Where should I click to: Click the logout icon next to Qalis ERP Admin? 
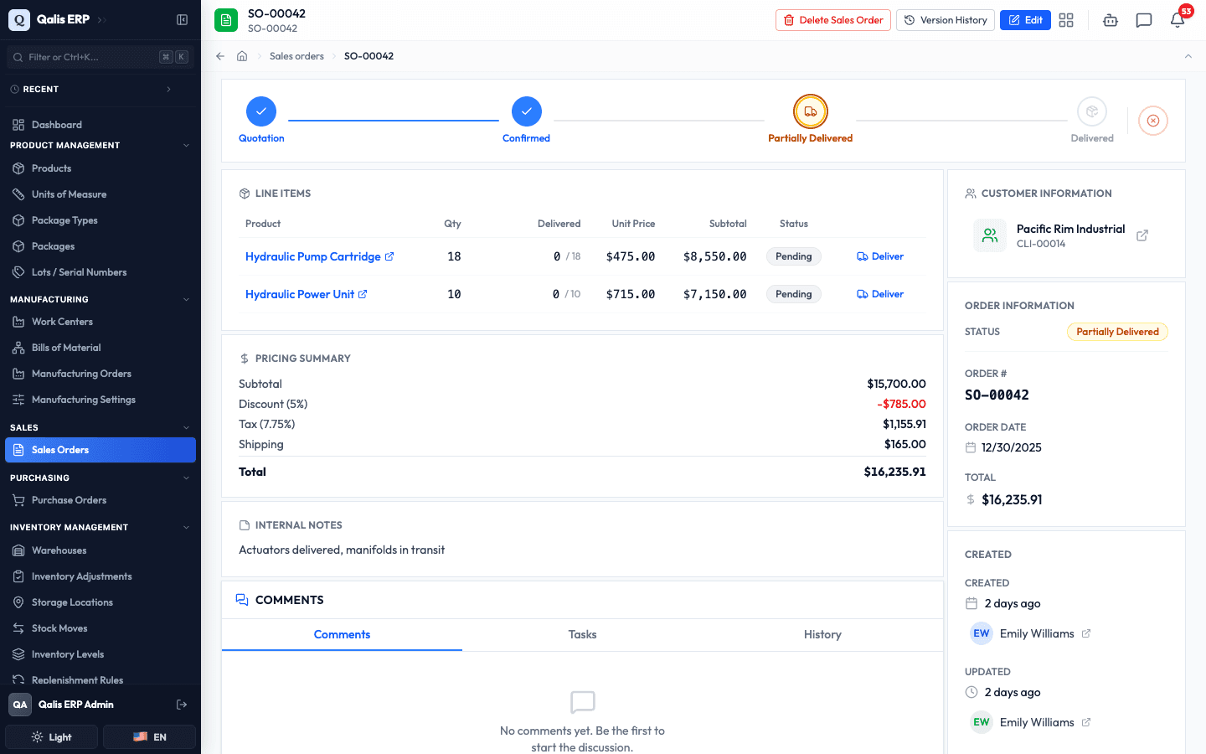(182, 705)
